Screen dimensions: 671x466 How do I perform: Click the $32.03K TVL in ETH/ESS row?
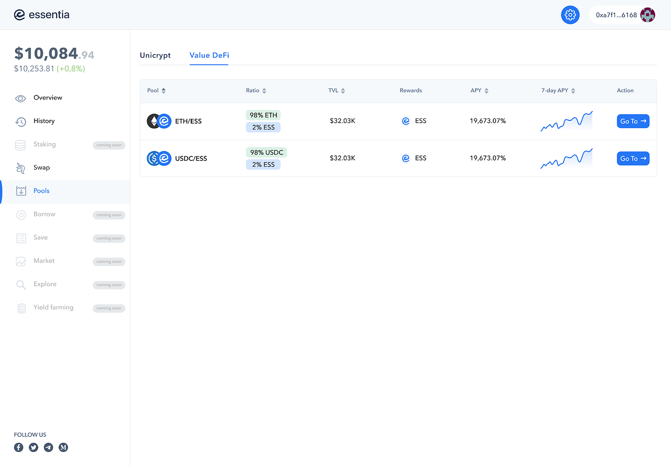pos(343,121)
